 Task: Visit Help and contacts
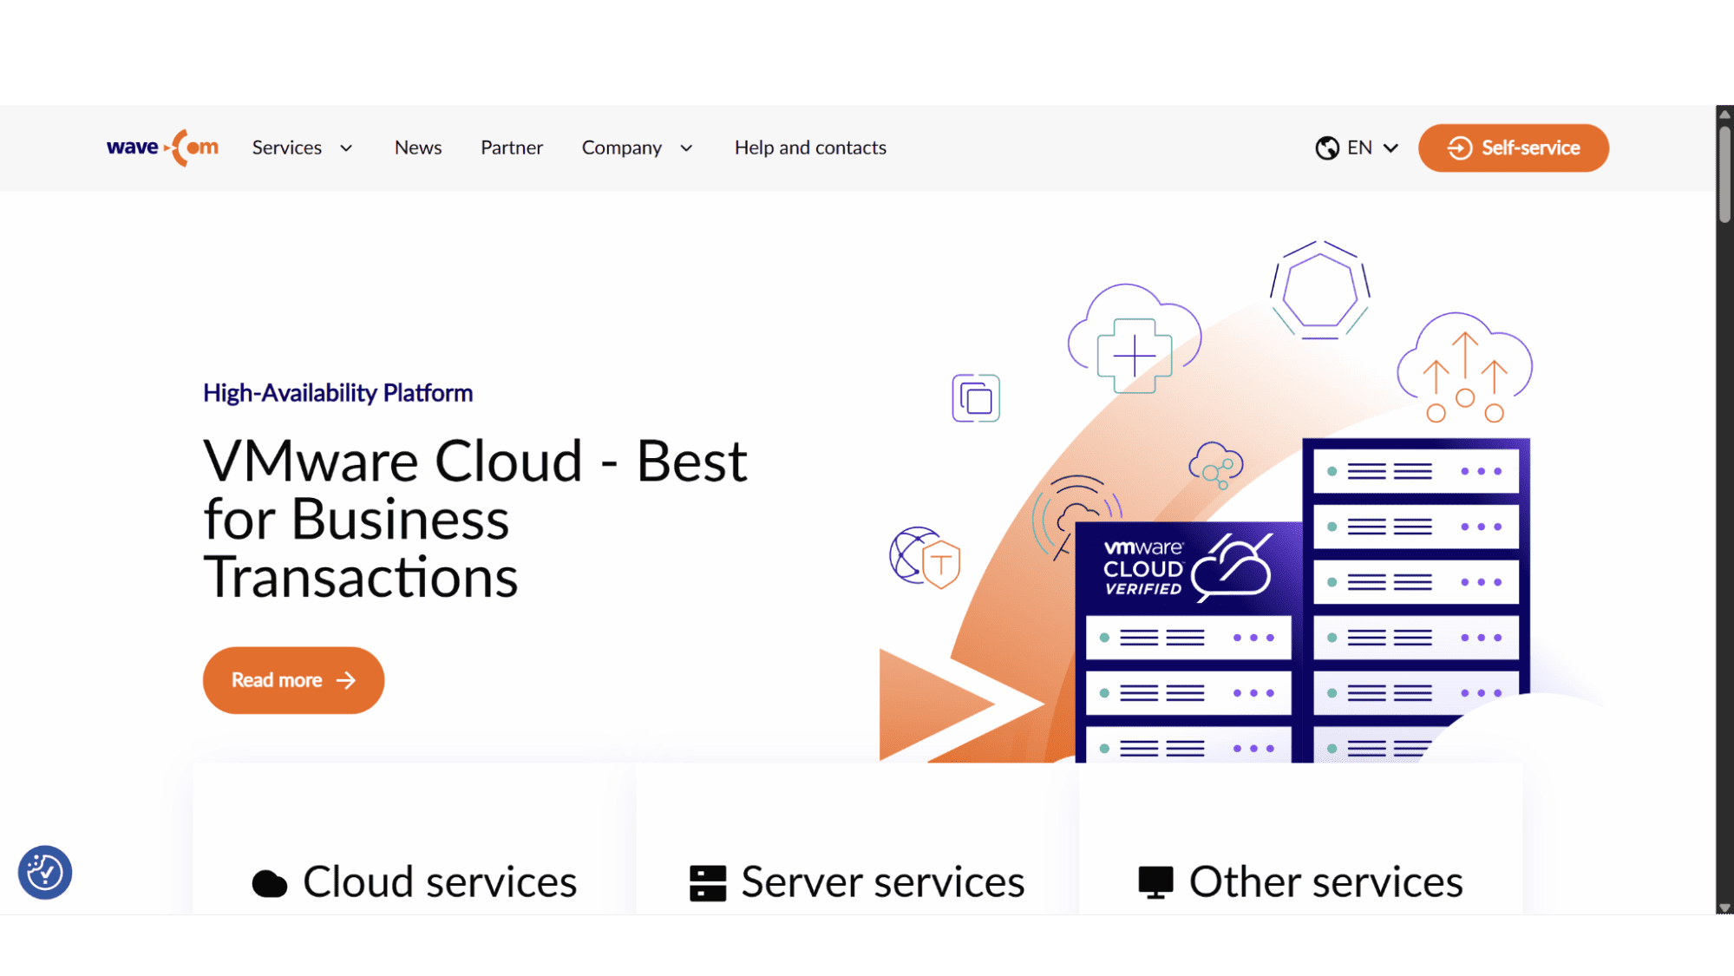click(810, 147)
